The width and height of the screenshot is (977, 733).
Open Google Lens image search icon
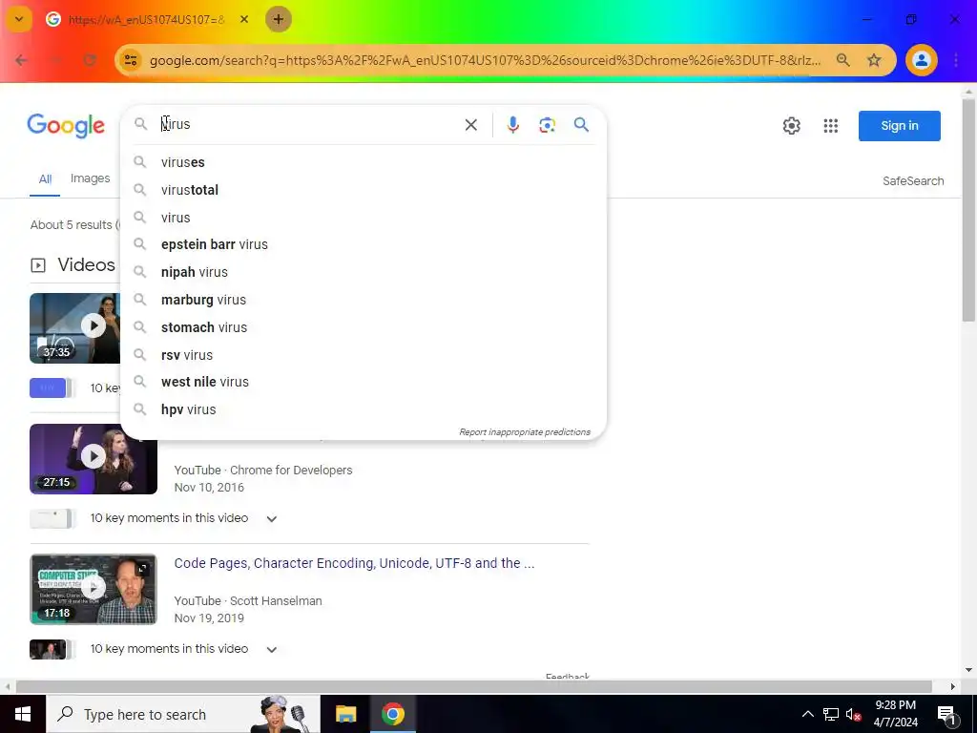point(547,125)
